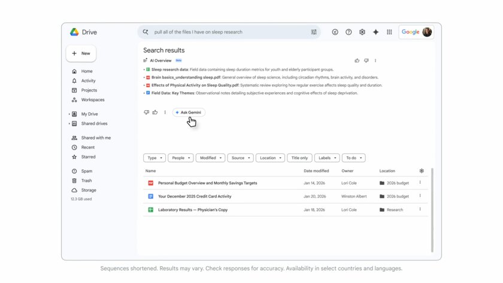Click the Google Drive logo

[74, 32]
